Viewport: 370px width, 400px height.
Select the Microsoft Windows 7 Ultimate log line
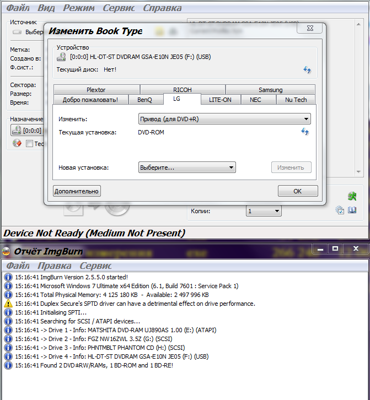127,286
